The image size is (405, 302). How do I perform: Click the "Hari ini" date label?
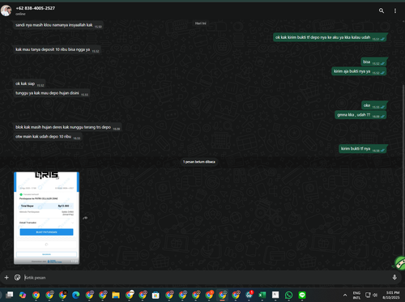click(200, 23)
